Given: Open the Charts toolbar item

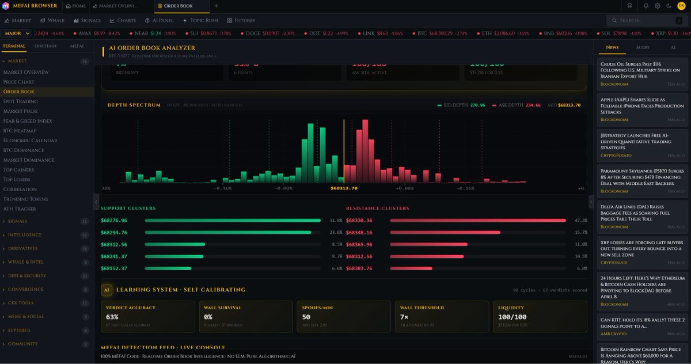Looking at the screenshot, I should pyautogui.click(x=123, y=20).
